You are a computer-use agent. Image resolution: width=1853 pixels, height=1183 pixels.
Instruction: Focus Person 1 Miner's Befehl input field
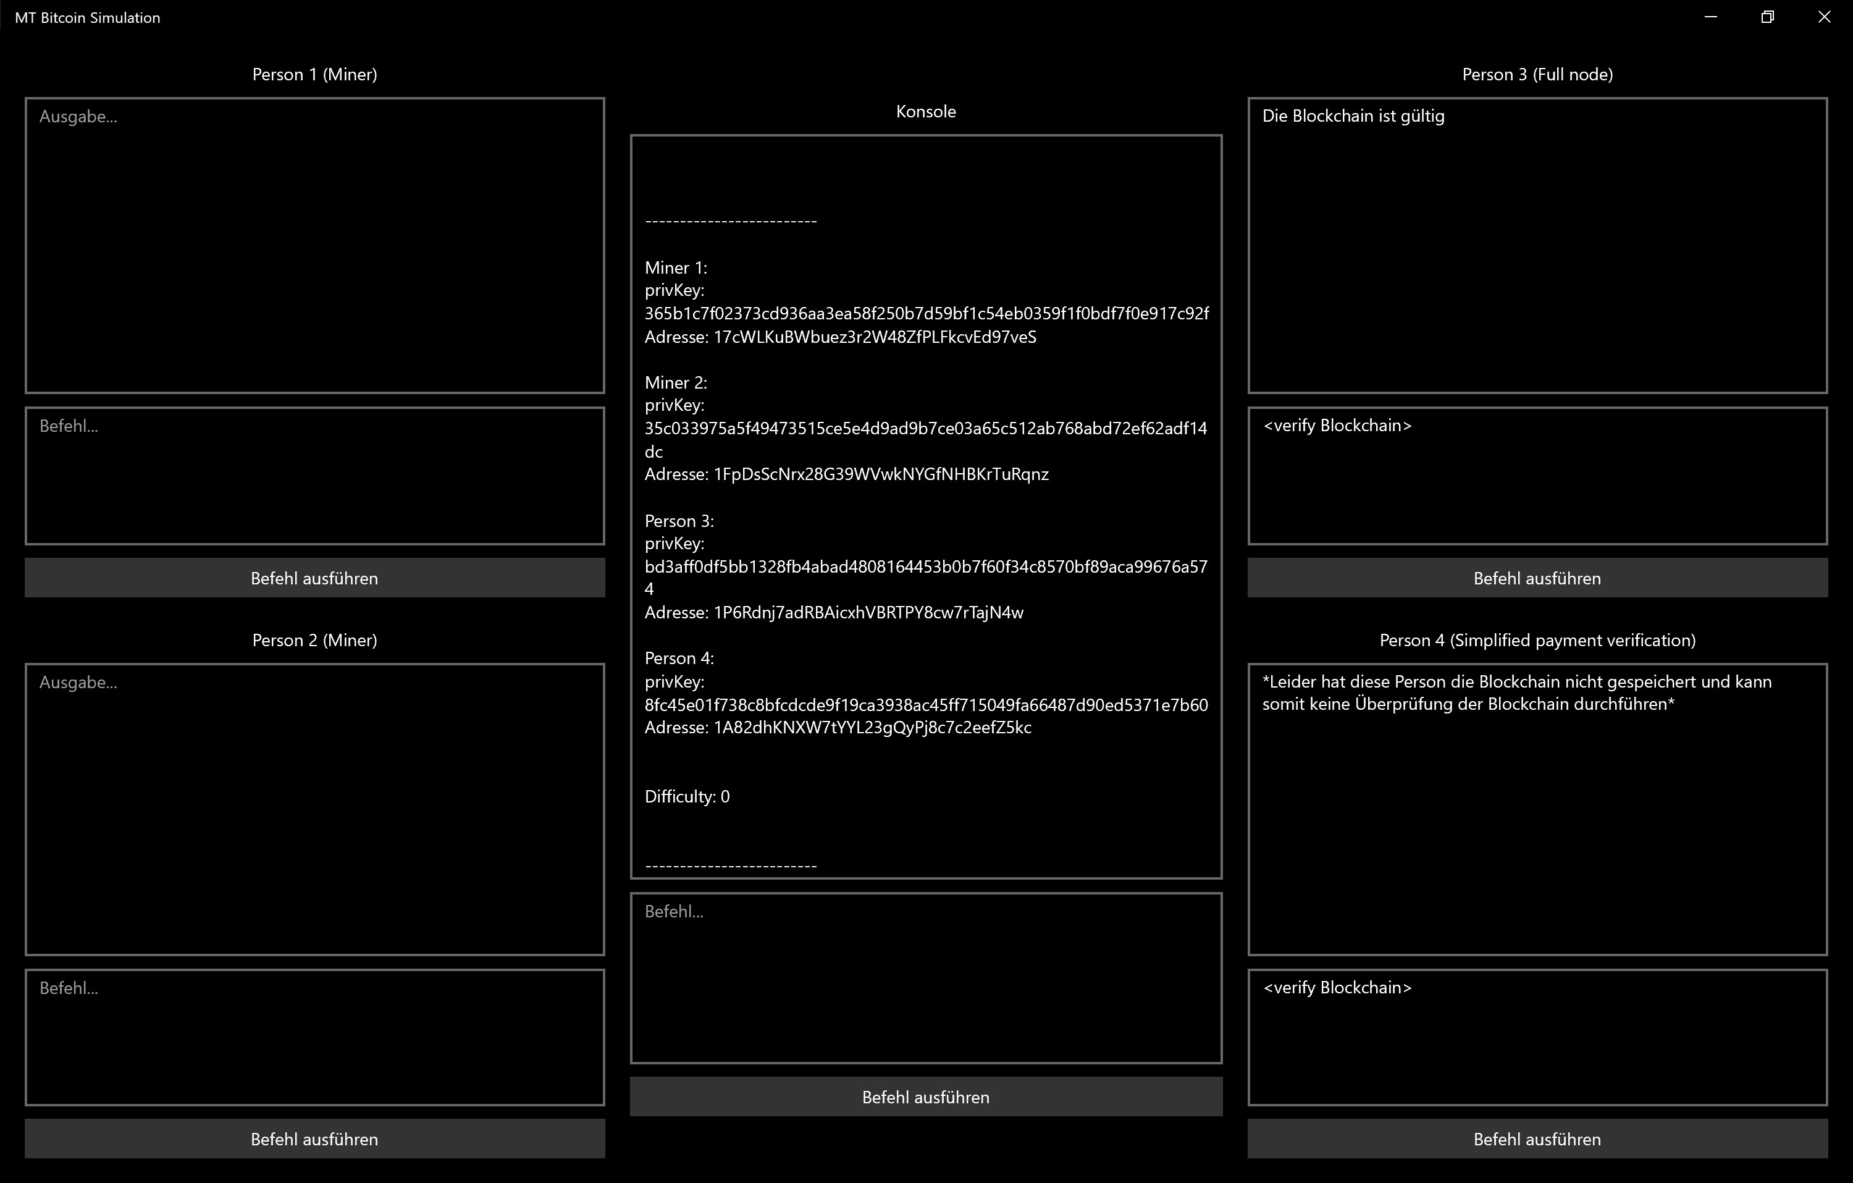[x=314, y=476]
